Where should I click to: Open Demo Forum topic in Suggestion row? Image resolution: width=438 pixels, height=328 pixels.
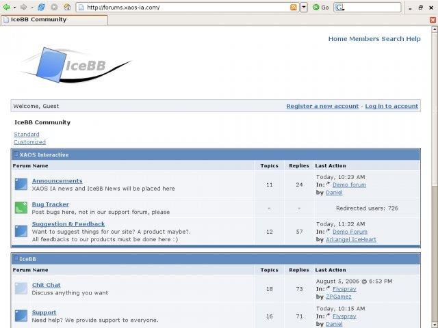click(x=350, y=232)
